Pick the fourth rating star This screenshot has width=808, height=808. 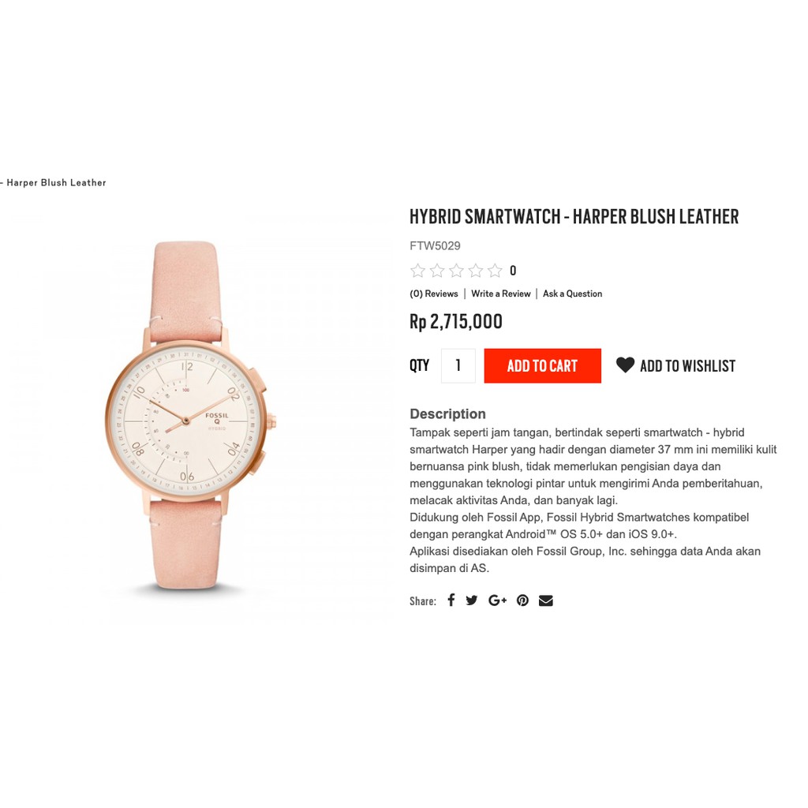coord(476,271)
